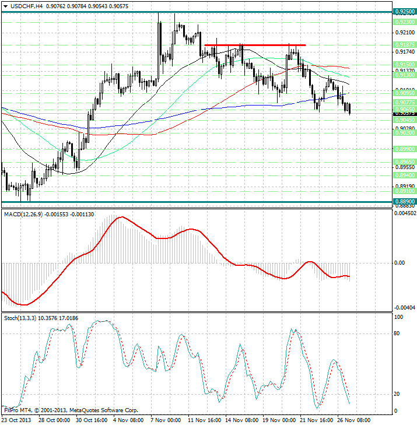Click the MACD(12,26,9) indicator label

coord(23,215)
